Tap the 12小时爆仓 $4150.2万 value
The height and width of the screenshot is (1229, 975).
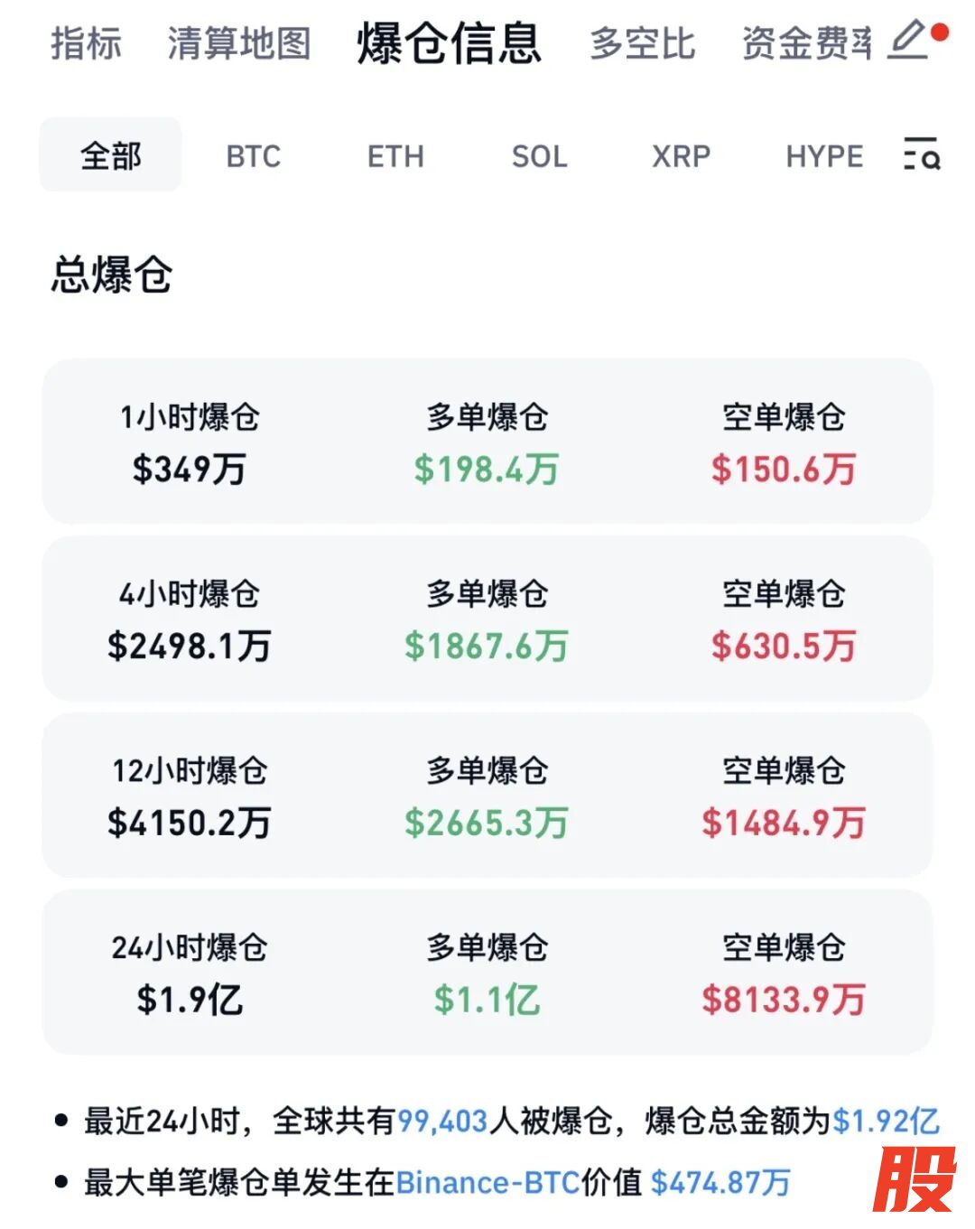click(x=190, y=823)
